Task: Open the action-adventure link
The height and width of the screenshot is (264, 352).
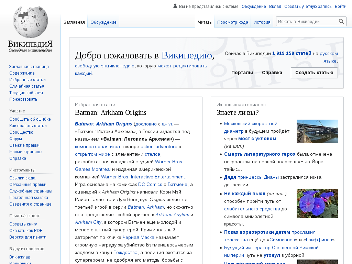Action: pos(159,146)
